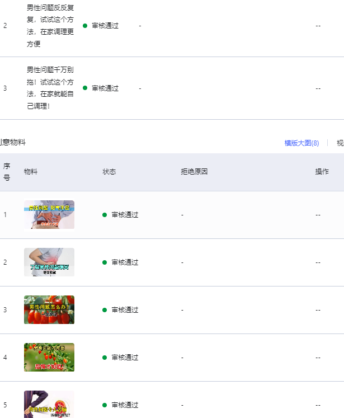Click the 状态 column header
This screenshot has height=418, width=344.
click(110, 172)
